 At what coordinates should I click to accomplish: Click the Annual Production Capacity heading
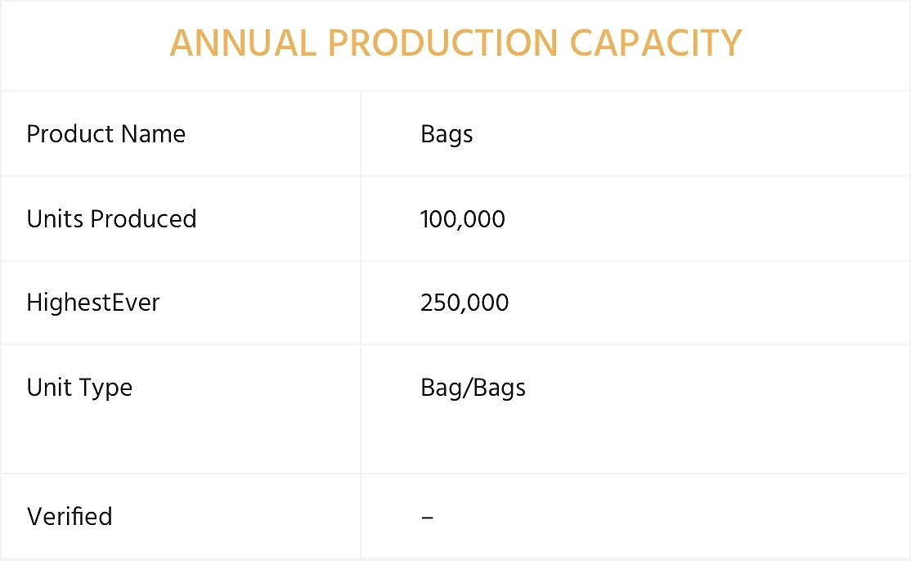[x=455, y=43]
